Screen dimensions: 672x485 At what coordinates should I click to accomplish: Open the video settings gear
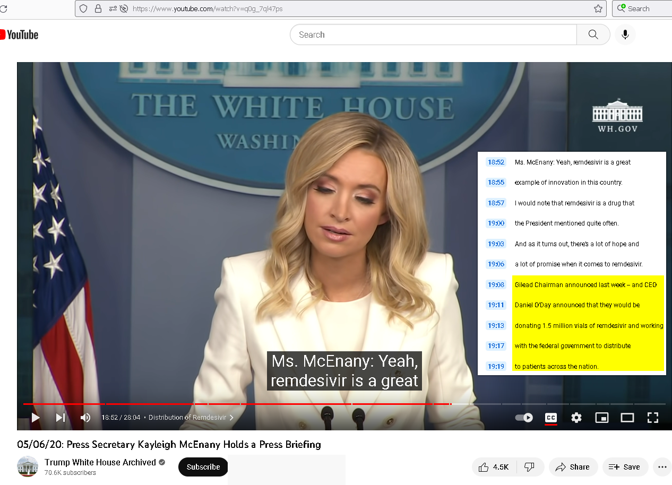coord(576,418)
